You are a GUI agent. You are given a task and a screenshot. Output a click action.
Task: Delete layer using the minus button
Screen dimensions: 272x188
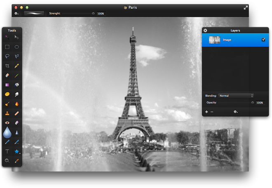pyautogui.click(x=212, y=112)
